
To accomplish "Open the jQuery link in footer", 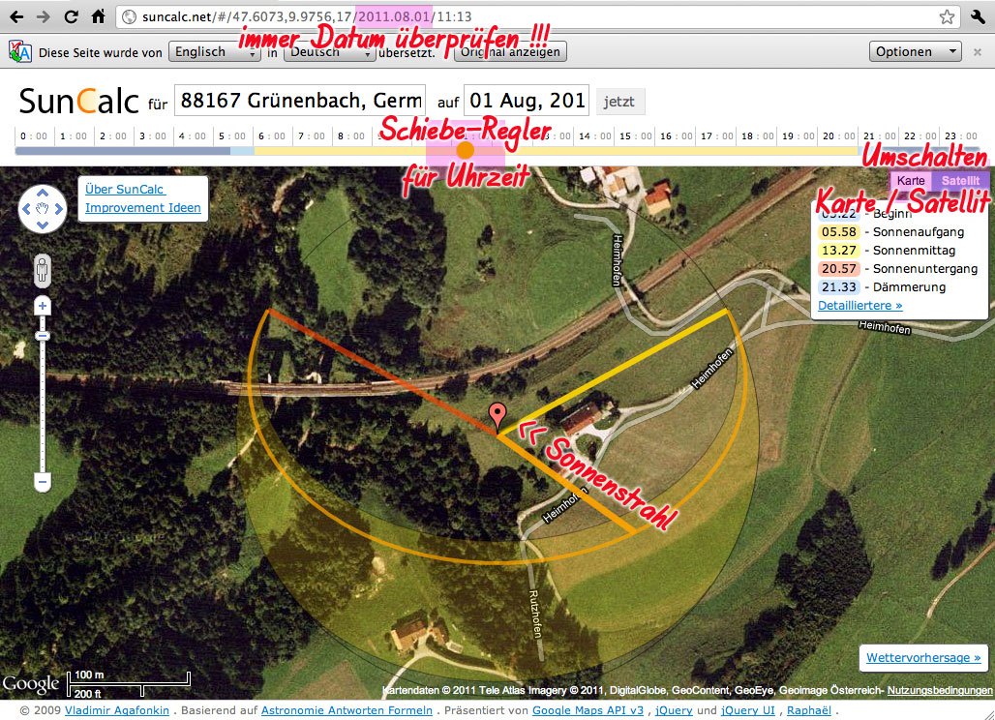I will point(674,710).
